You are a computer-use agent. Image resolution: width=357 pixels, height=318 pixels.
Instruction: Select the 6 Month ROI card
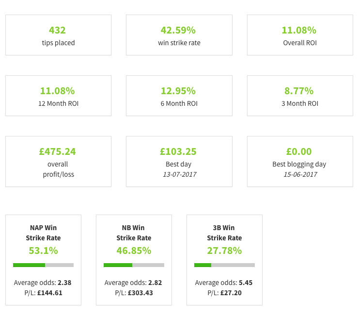tap(179, 96)
